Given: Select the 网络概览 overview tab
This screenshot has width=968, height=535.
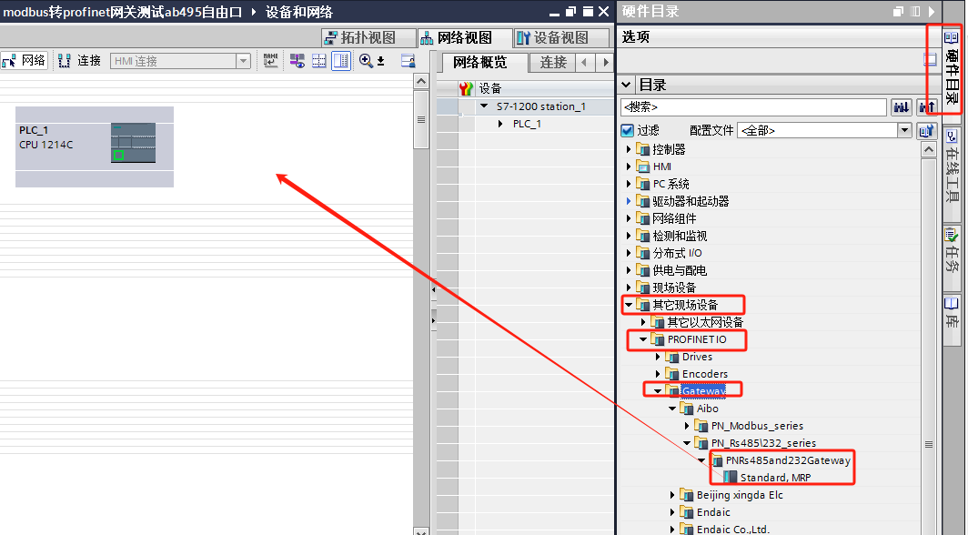Looking at the screenshot, I should (x=480, y=62).
